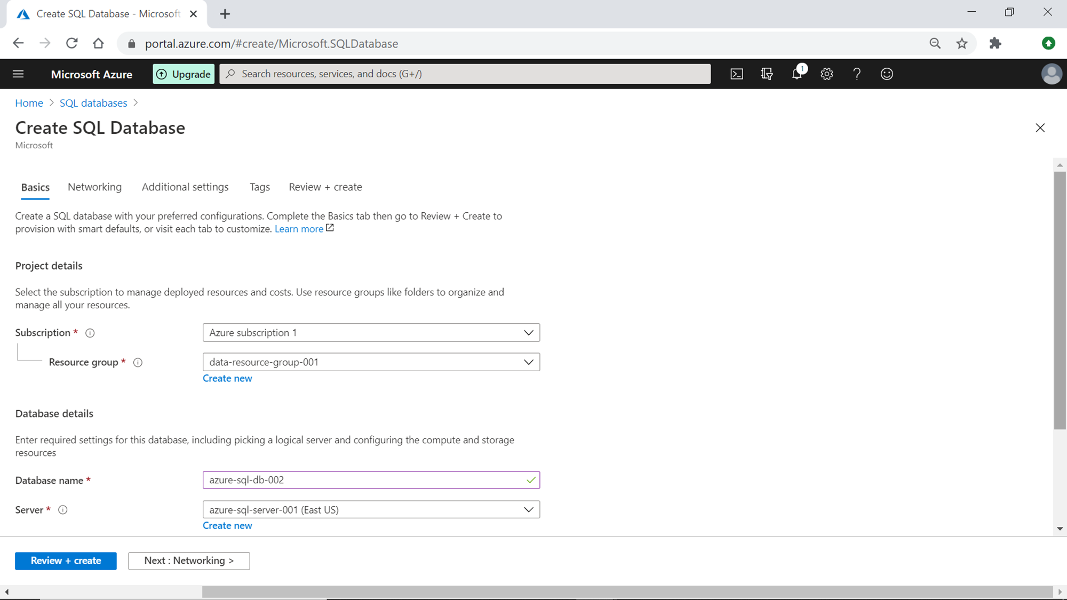This screenshot has width=1067, height=600.
Task: Open the notifications bell
Action: tap(797, 74)
